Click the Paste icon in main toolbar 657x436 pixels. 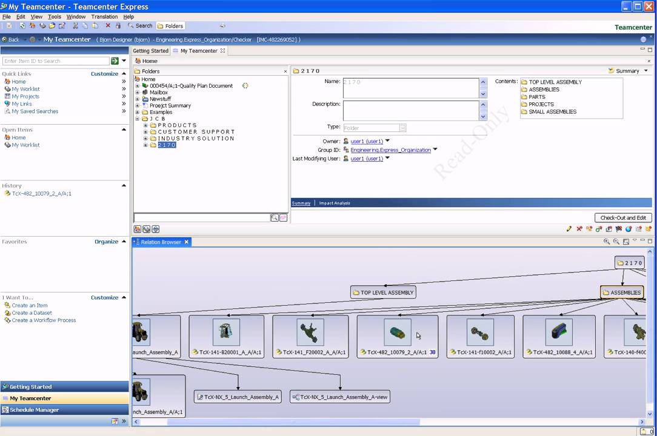[95, 25]
